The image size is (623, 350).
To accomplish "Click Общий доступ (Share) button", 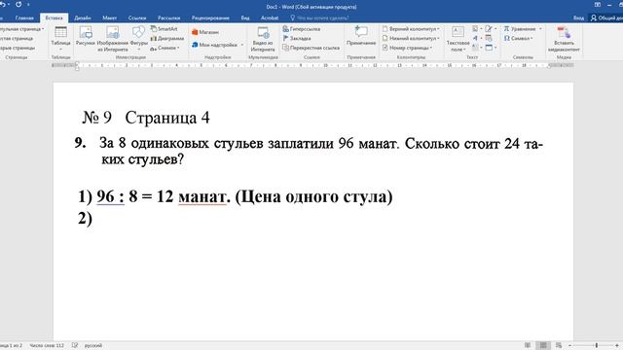I will point(606,17).
